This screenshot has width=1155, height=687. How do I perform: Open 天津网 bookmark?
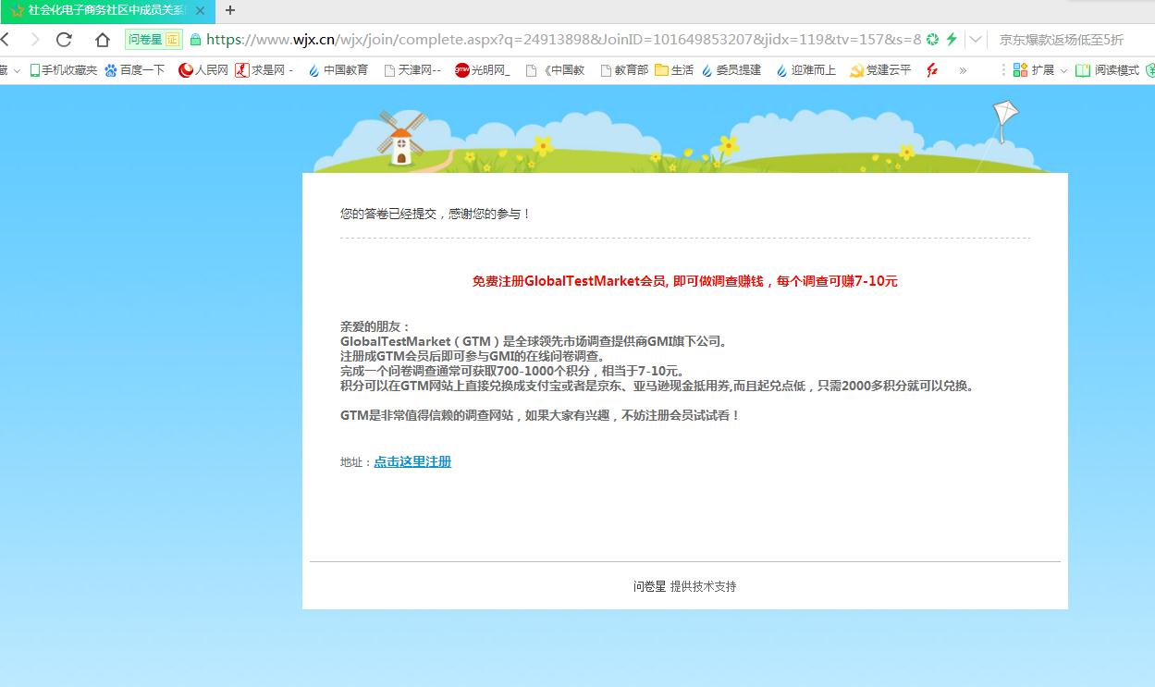tap(412, 69)
